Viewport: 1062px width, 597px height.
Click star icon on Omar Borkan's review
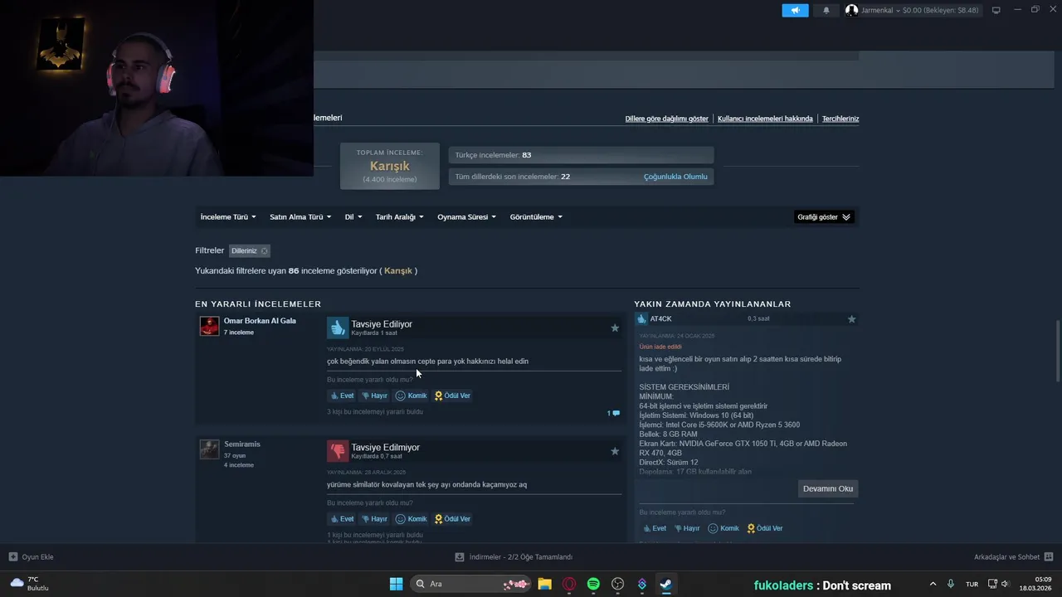pyautogui.click(x=615, y=328)
